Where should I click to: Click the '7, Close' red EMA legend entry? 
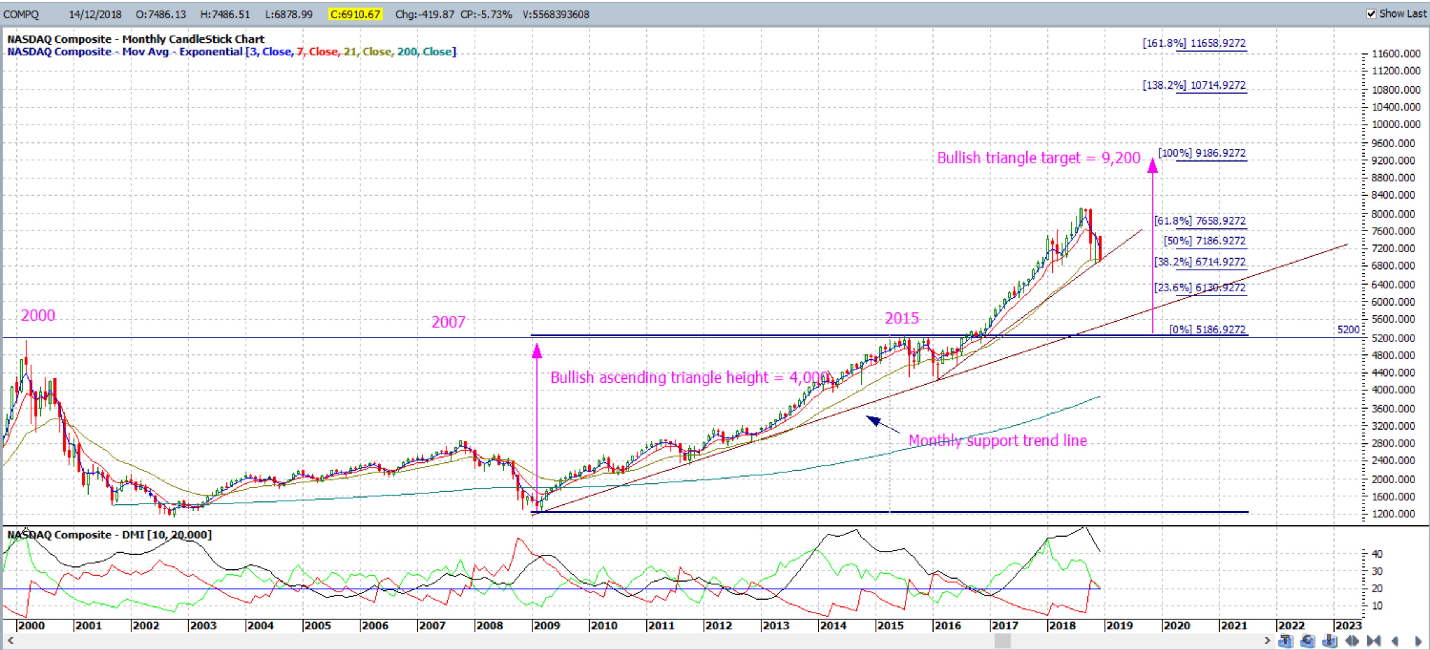coord(318,52)
